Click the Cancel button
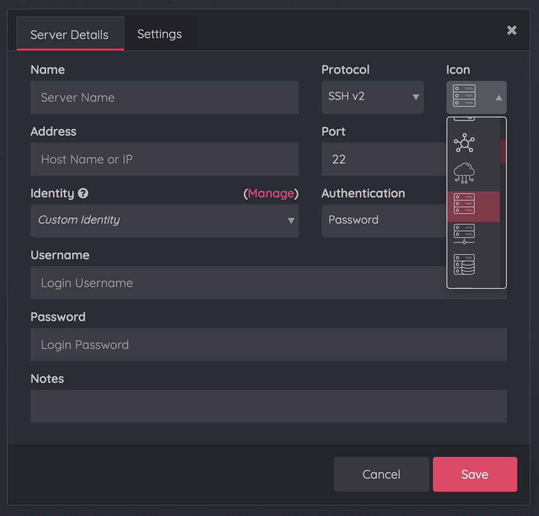The image size is (539, 516). (x=381, y=474)
